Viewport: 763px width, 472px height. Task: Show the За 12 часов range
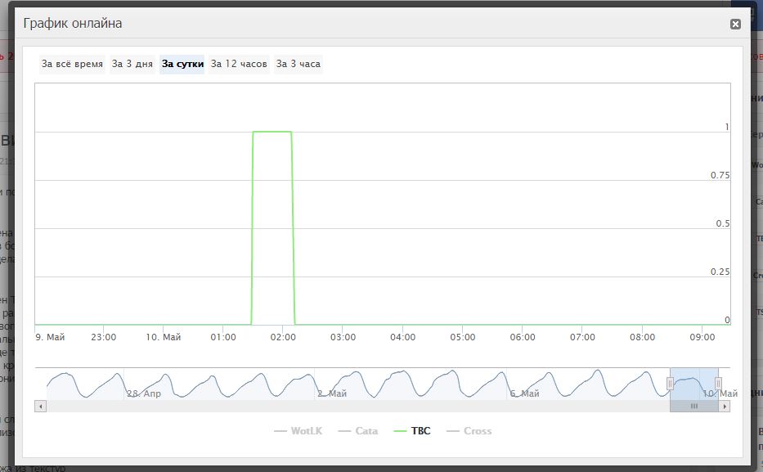point(239,64)
